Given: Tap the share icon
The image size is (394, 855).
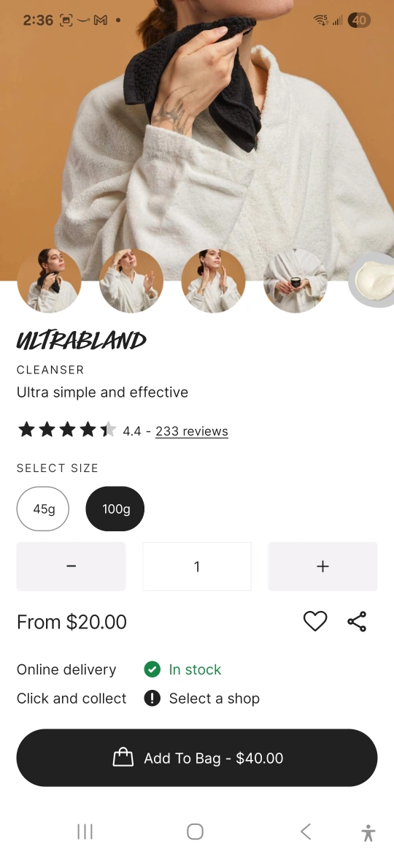Looking at the screenshot, I should pos(357,622).
